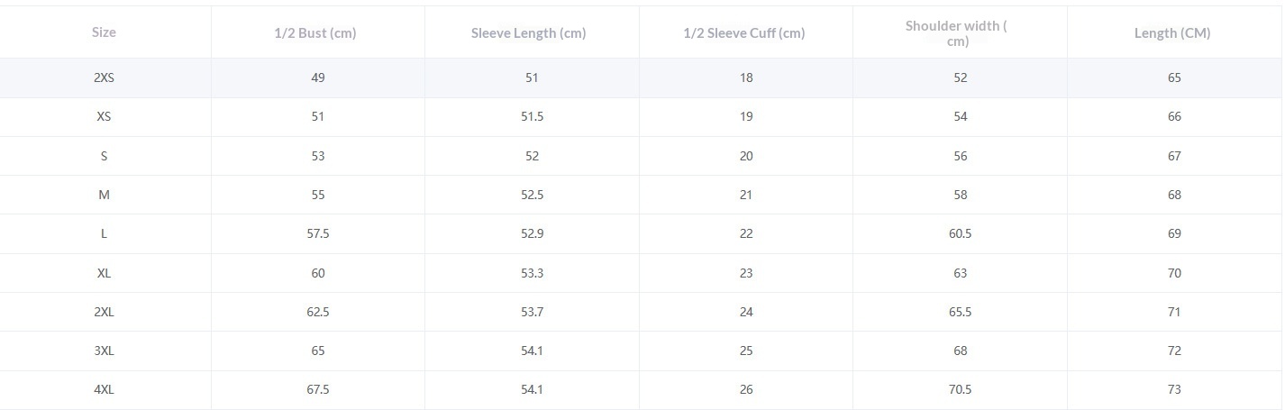Select the S size row label
This screenshot has height=410, width=1285.
pyautogui.click(x=104, y=156)
